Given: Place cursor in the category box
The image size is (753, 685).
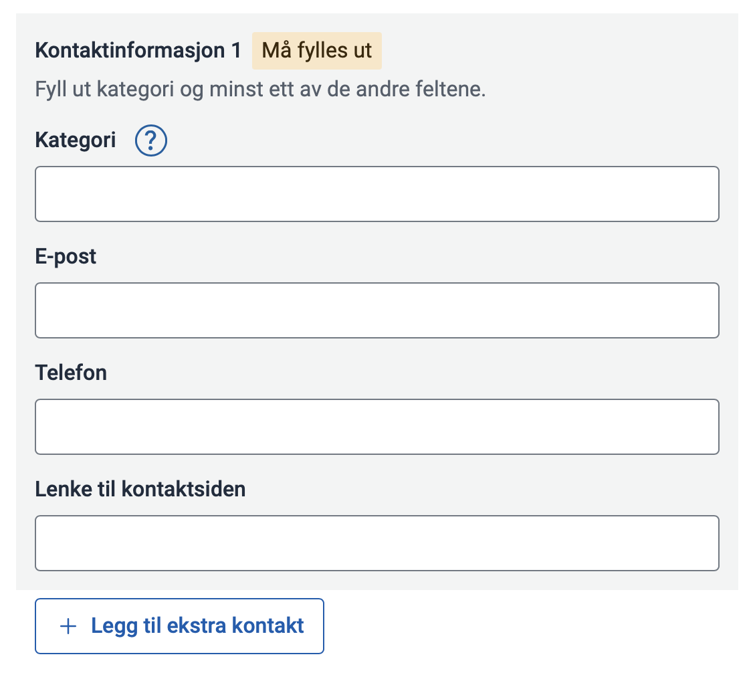Looking at the screenshot, I should point(376,194).
